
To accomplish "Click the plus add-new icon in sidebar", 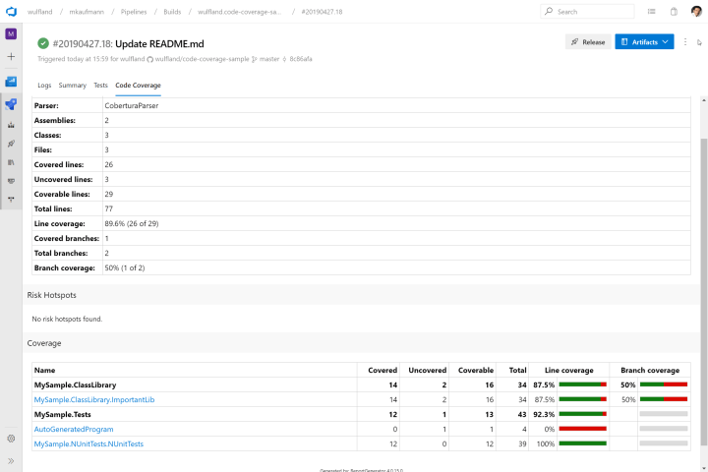I will (x=11, y=56).
